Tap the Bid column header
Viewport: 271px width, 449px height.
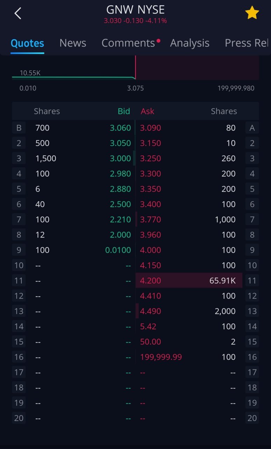[x=124, y=111]
